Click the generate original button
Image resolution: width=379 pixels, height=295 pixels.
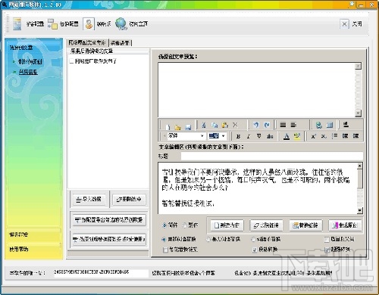coord(345,225)
